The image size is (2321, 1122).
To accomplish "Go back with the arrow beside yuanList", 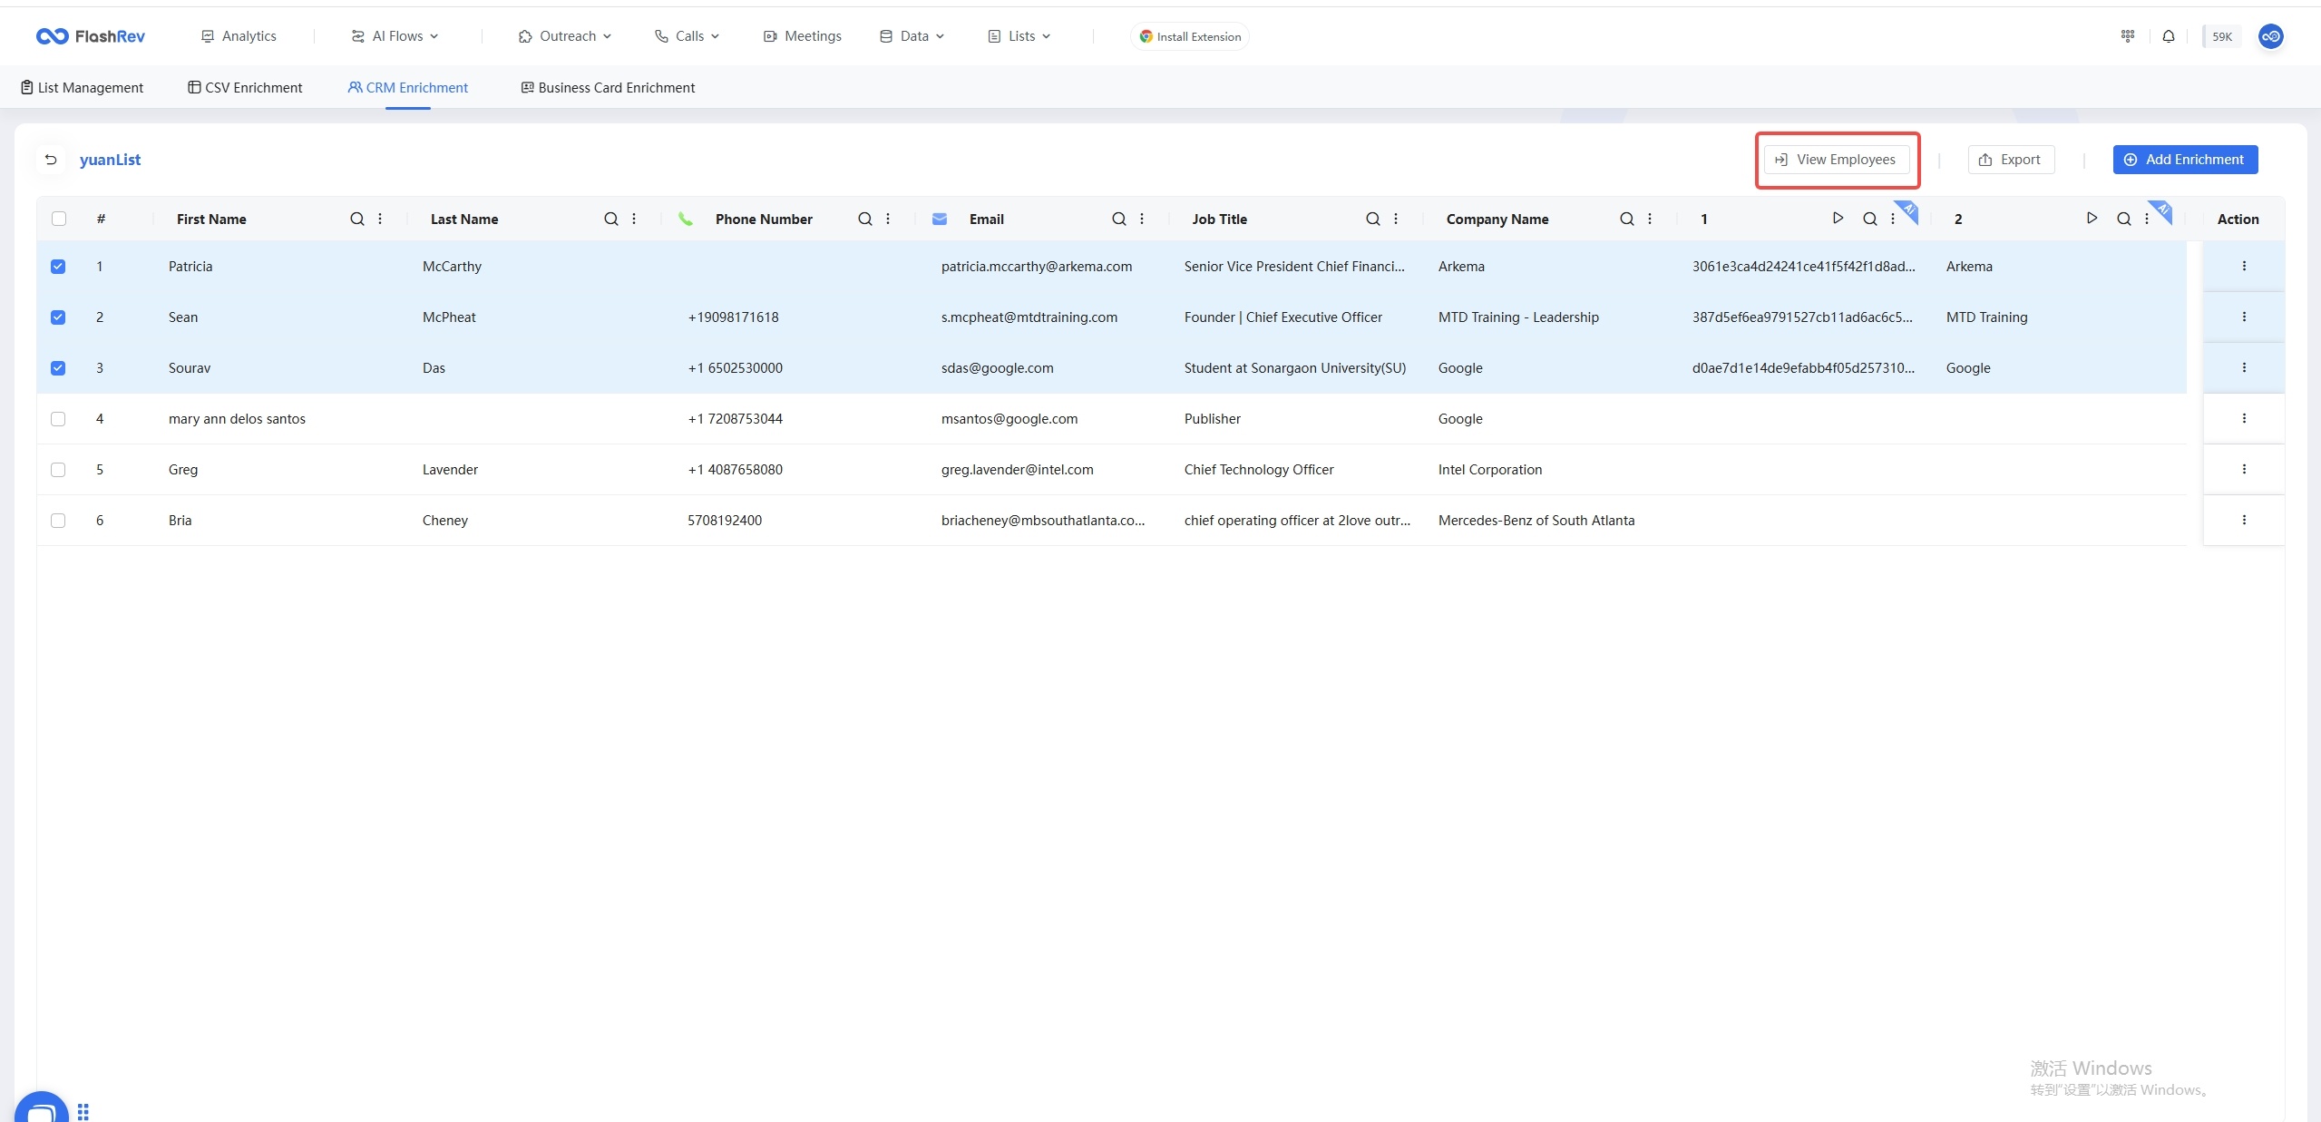I will 51,160.
